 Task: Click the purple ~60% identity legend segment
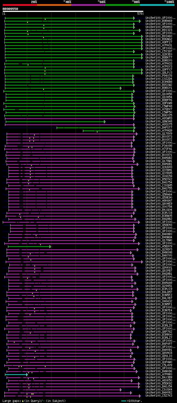[x=88, y=5]
